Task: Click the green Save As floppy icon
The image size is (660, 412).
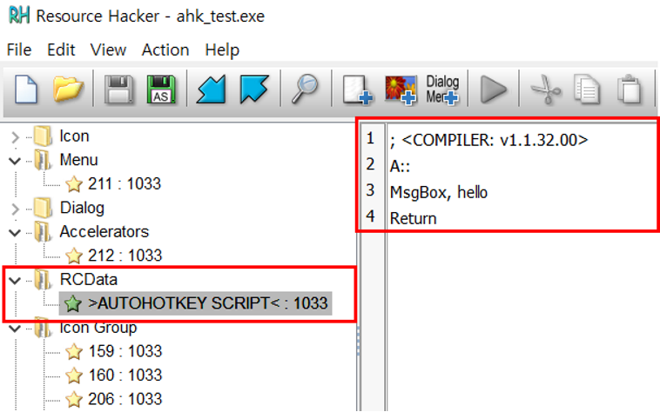Action: pyautogui.click(x=161, y=89)
